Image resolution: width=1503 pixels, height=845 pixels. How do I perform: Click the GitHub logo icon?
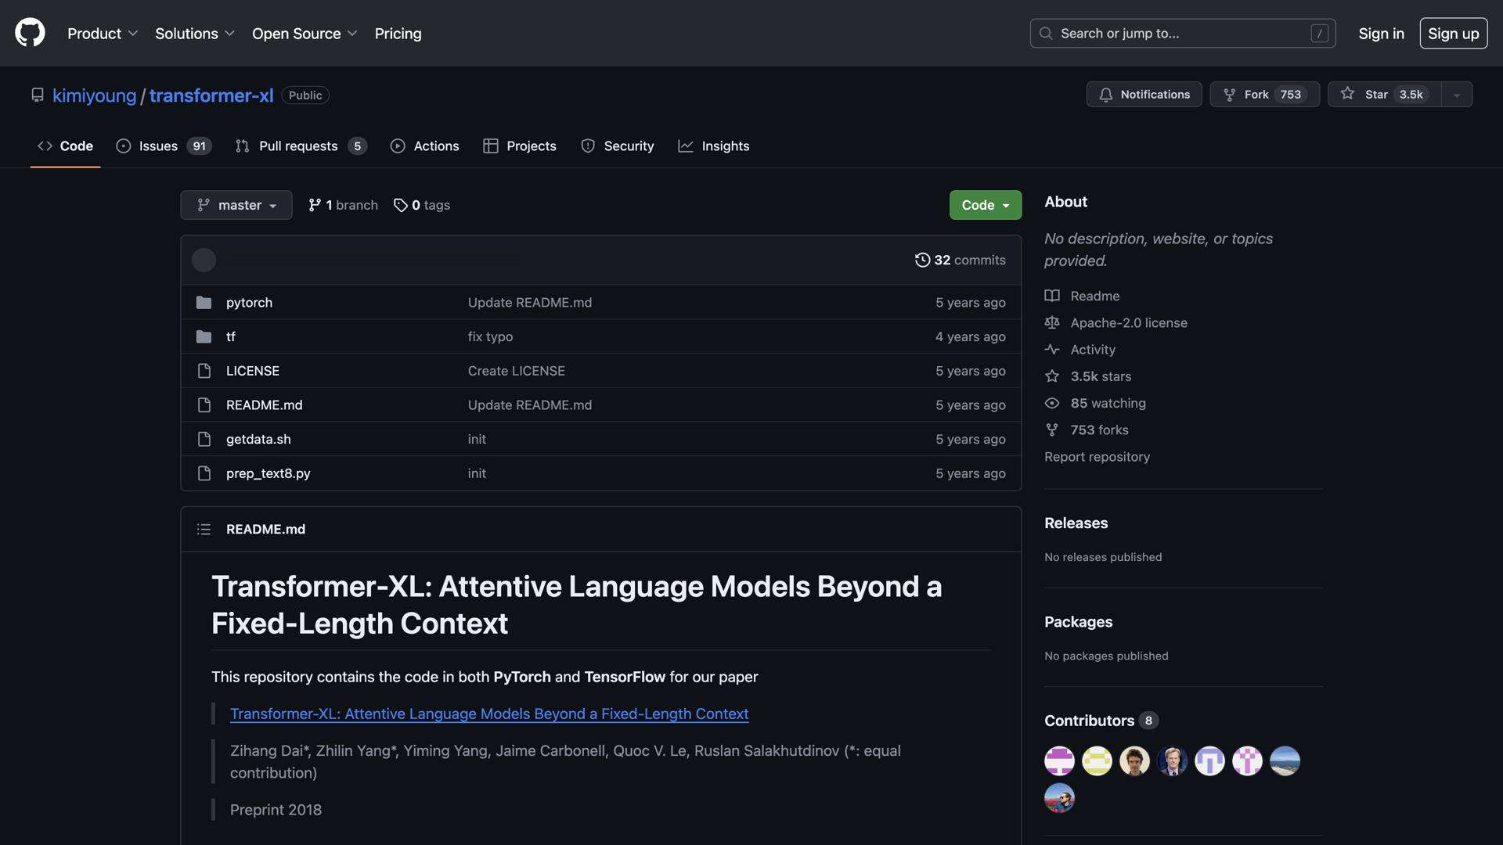[x=30, y=33]
